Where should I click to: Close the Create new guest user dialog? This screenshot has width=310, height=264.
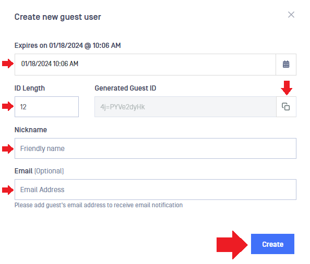pos(291,15)
